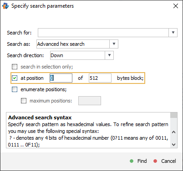Click the 'bytes block;' label

pyautogui.click(x=130, y=78)
